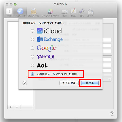Add account with the plus button
The image size is (122, 122).
click(11, 107)
